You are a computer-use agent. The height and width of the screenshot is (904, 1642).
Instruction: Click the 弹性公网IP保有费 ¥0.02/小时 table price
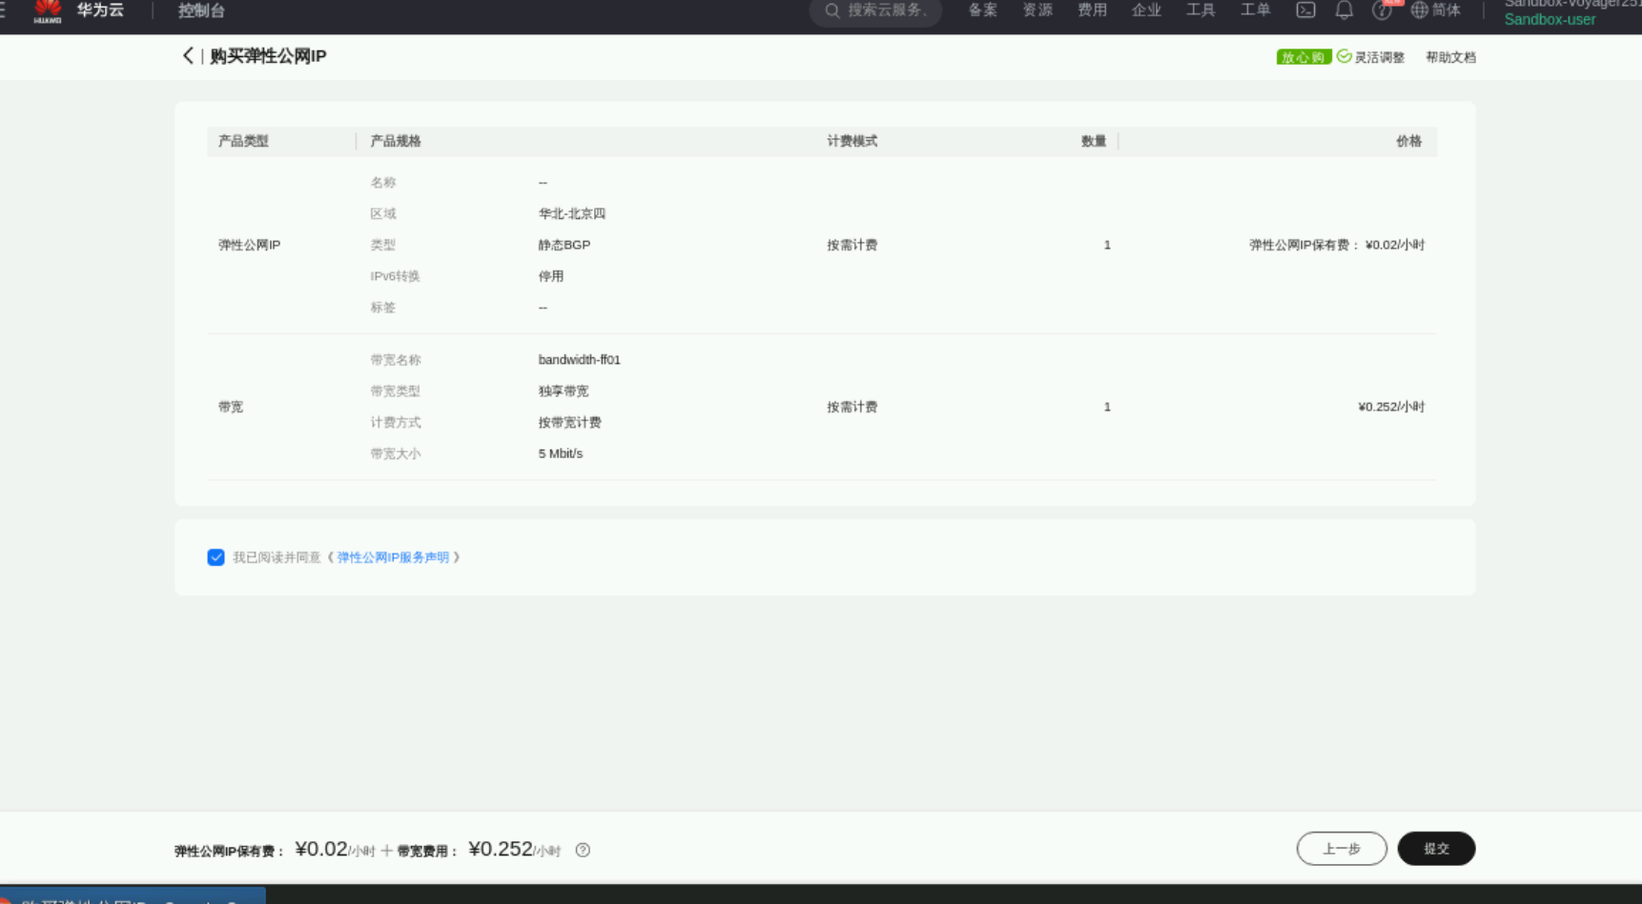pyautogui.click(x=1337, y=245)
